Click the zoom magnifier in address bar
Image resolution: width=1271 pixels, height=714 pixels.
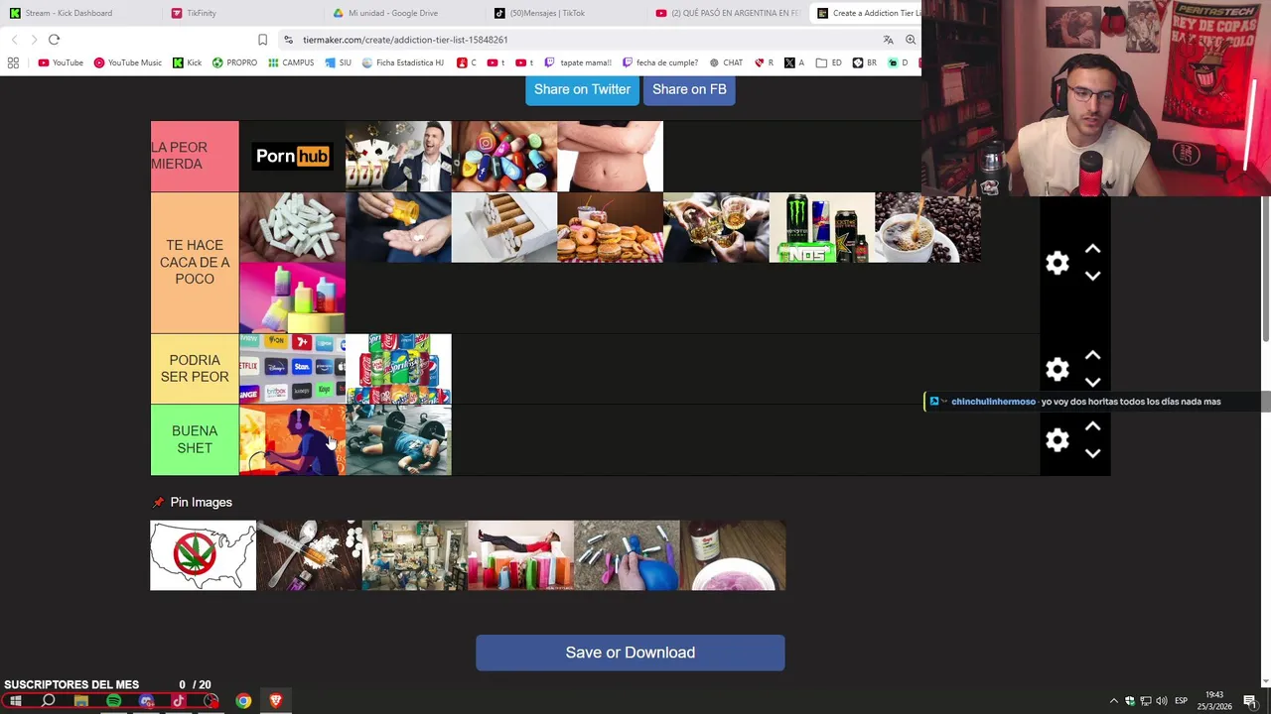point(911,40)
